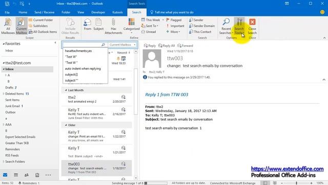The width and height of the screenshot is (328, 185).
Task: Open ttw2 test animated emoji email
Action: pyautogui.click(x=97, y=99)
